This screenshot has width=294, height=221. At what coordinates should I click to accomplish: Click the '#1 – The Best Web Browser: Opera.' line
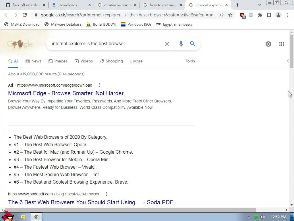(x=51, y=144)
